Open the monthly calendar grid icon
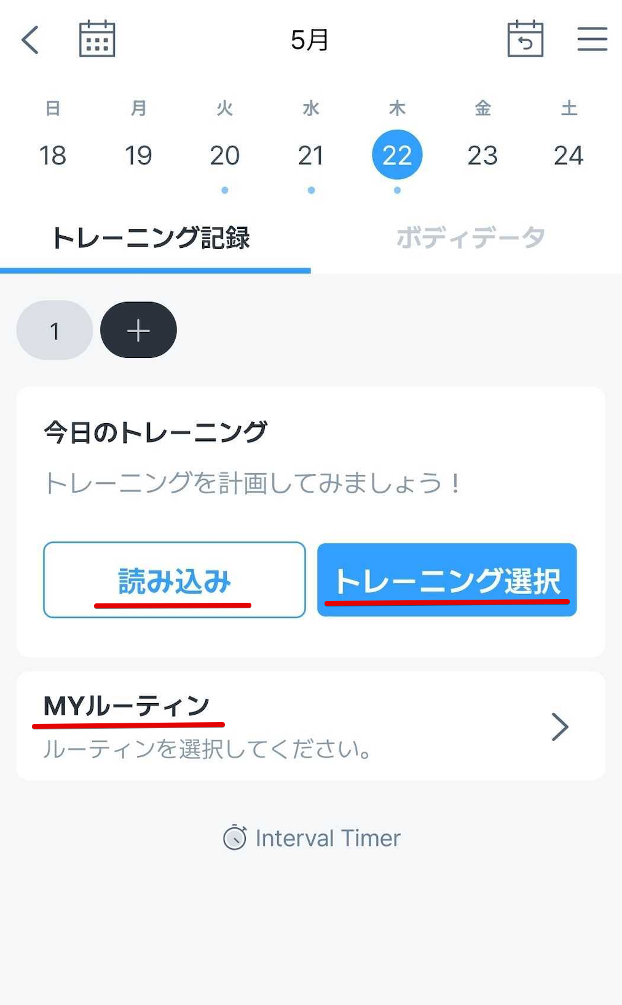This screenshot has height=1005, width=622. pos(97,39)
